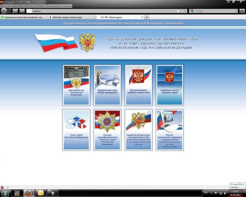
Task: Switch to the defender защита прав в суде tab
Action: tap(72, 17)
